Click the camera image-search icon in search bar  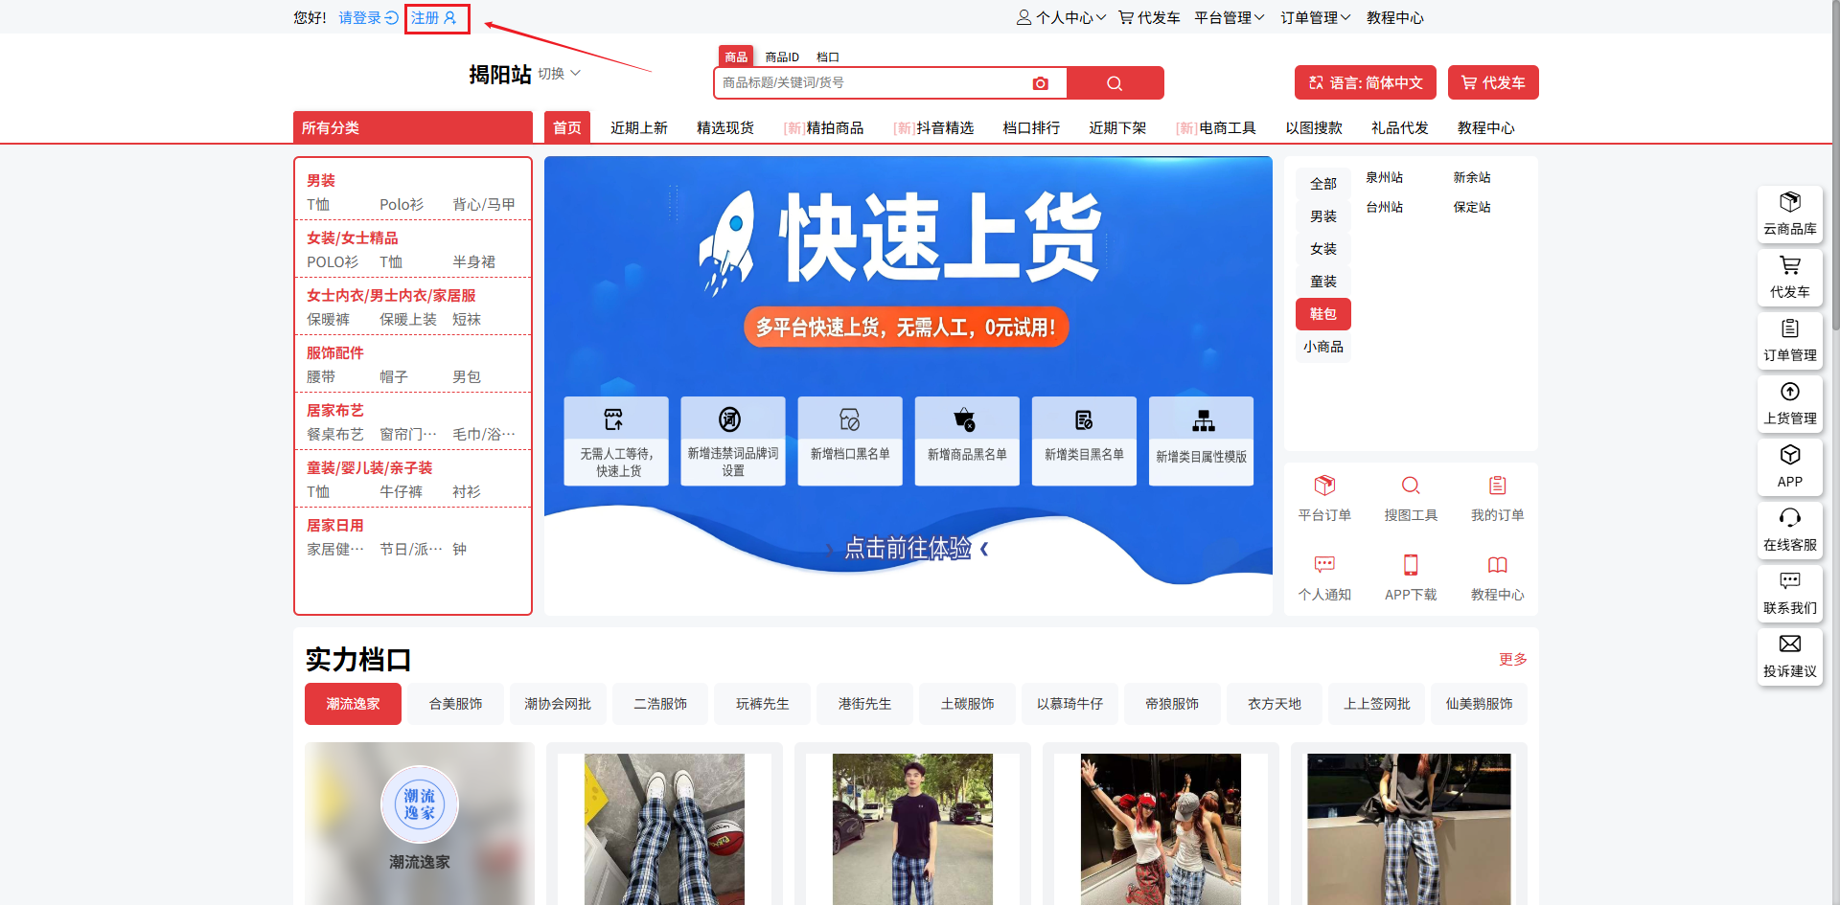[1040, 83]
